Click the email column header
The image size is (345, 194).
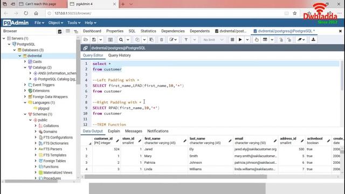point(256,141)
